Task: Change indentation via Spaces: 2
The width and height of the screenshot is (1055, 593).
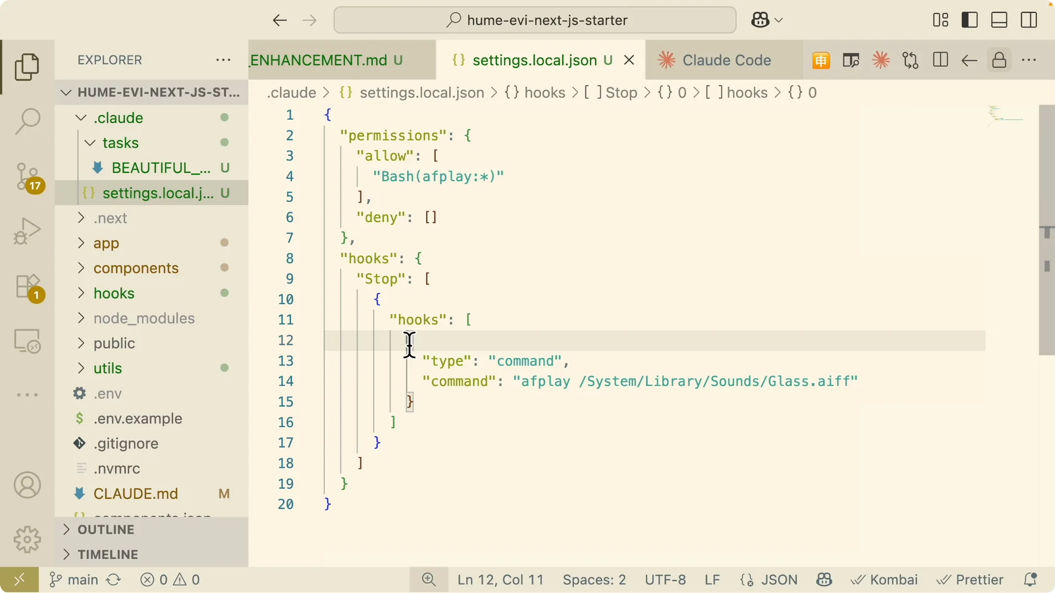Action: [x=594, y=580]
